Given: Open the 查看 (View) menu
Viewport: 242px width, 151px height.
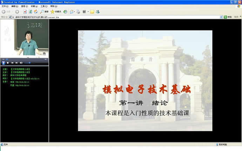Looking at the screenshot, I should [25, 6].
